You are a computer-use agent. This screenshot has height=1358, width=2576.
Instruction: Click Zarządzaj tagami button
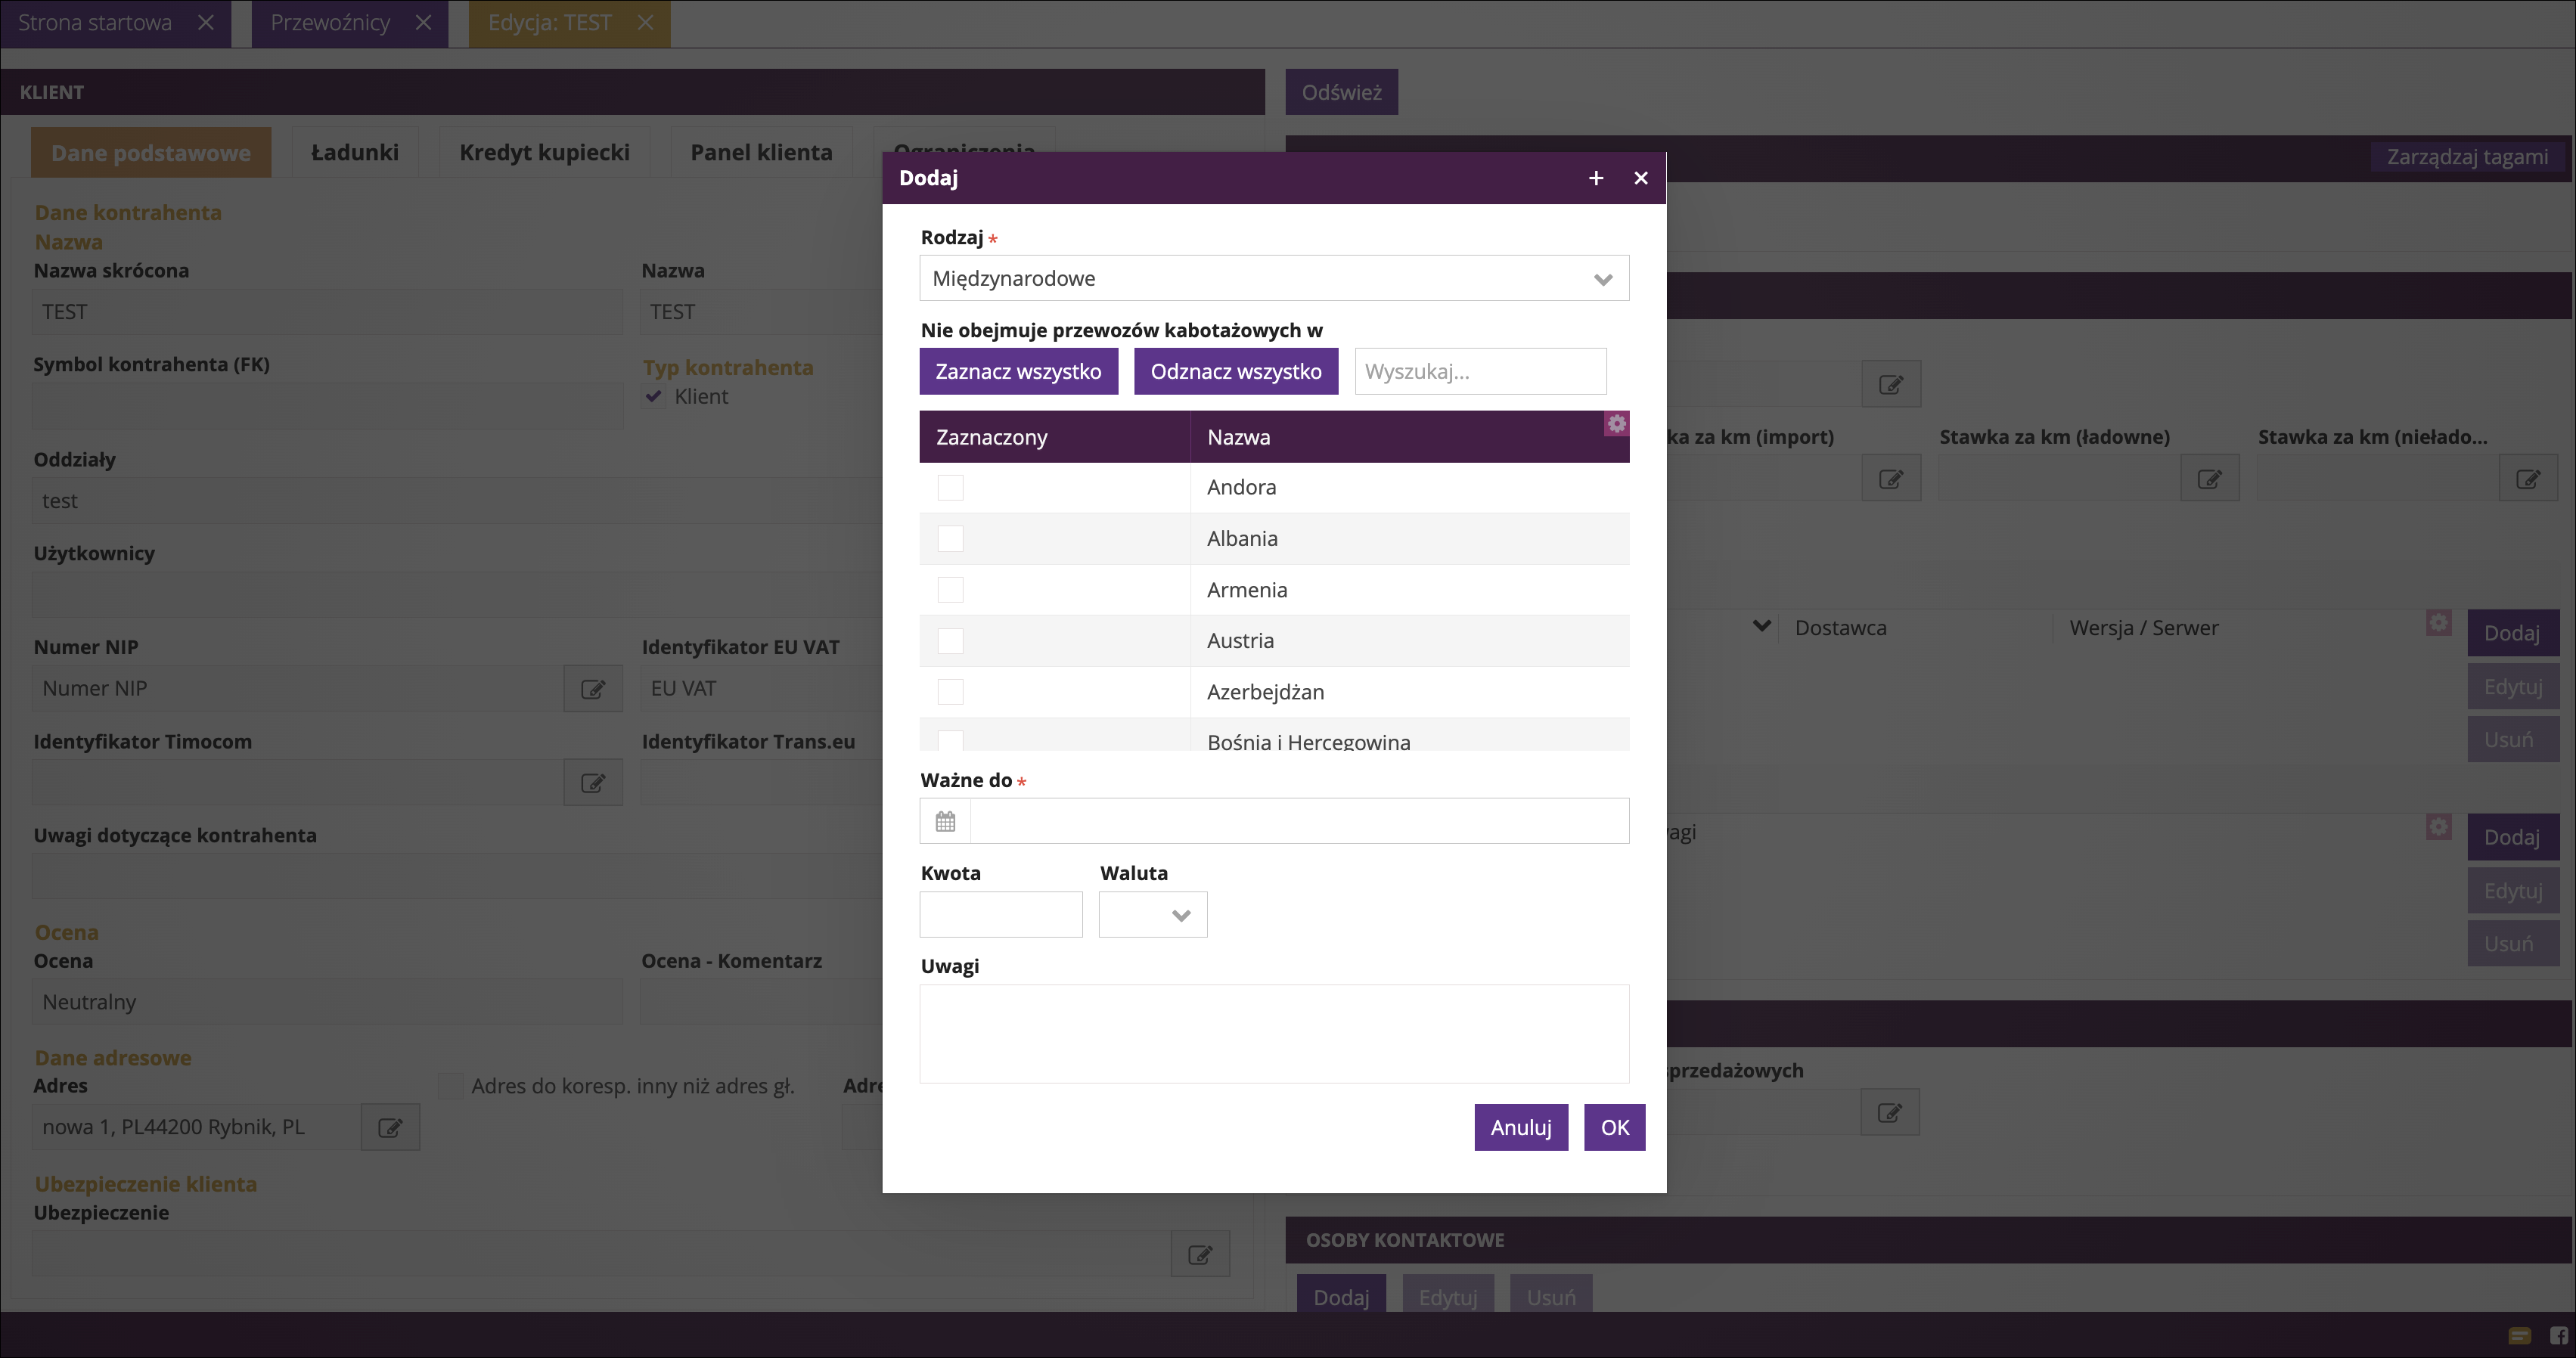pyautogui.click(x=2467, y=157)
